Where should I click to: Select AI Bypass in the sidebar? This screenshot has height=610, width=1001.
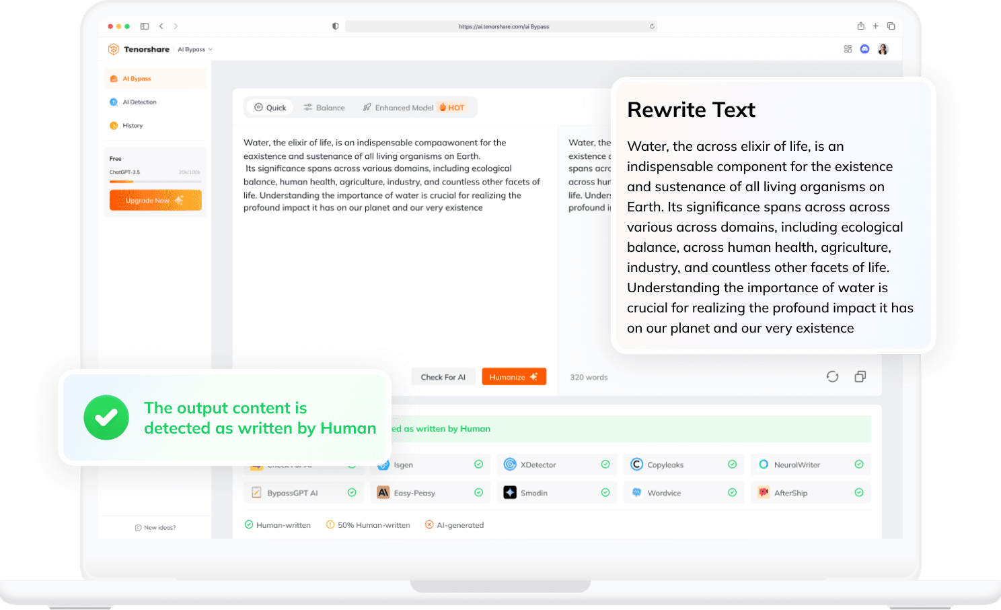[x=155, y=79]
